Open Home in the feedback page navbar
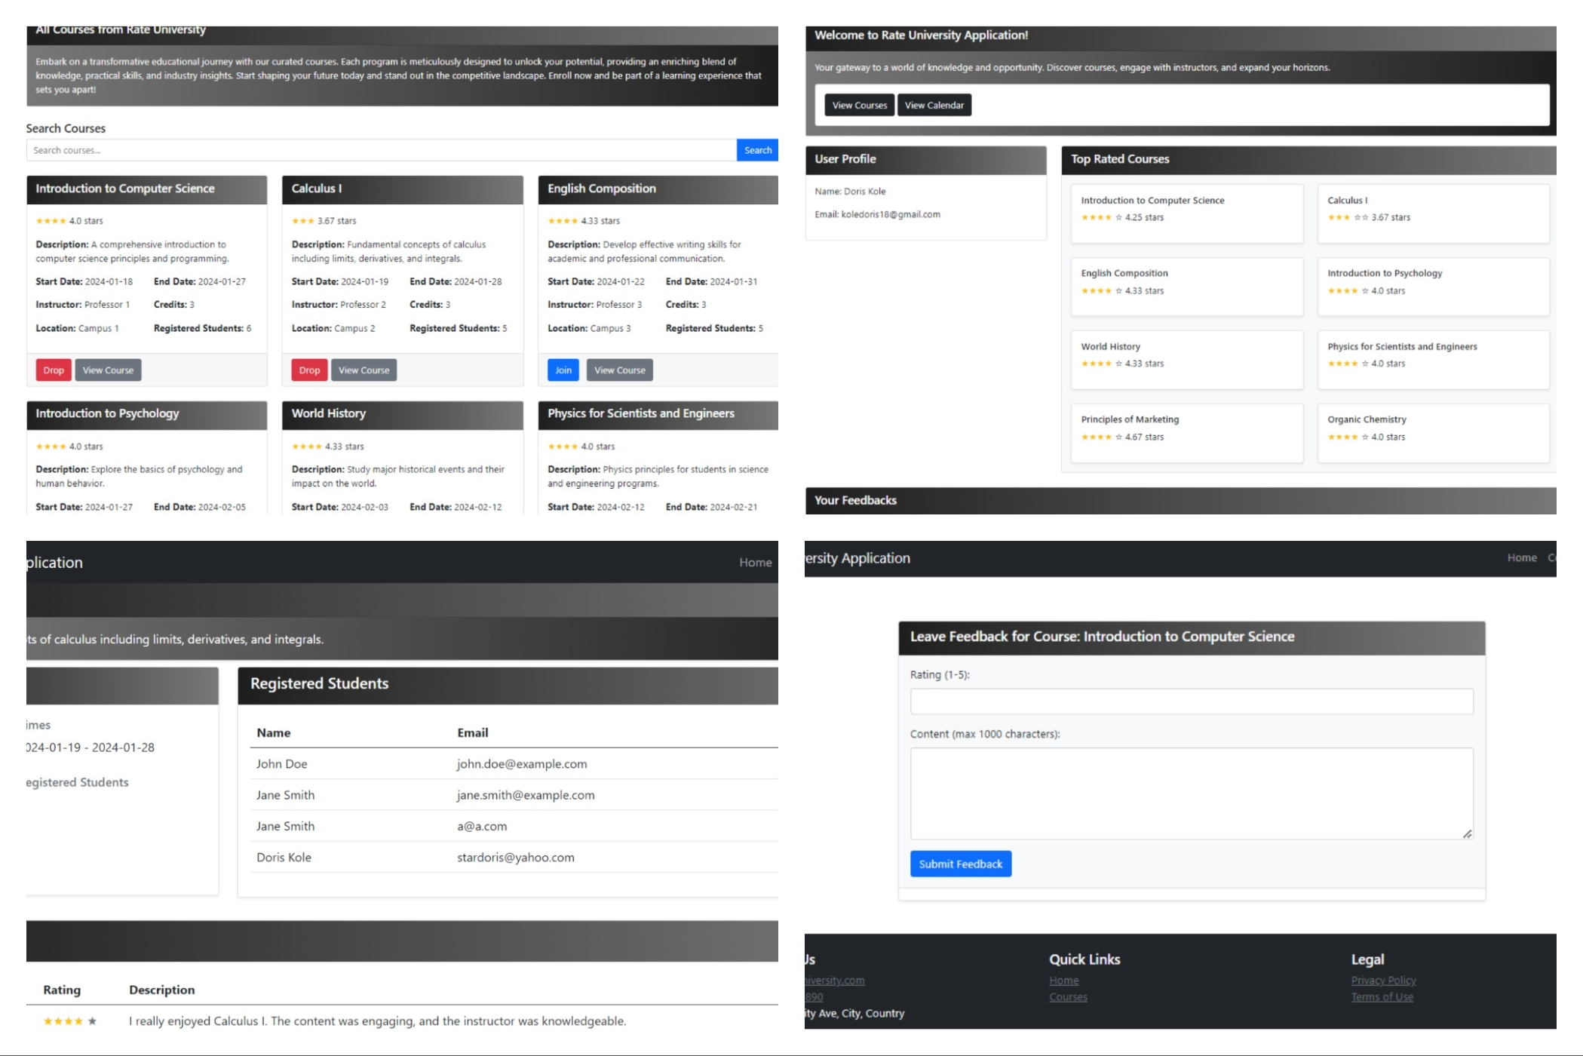The height and width of the screenshot is (1056, 1583). point(1521,558)
